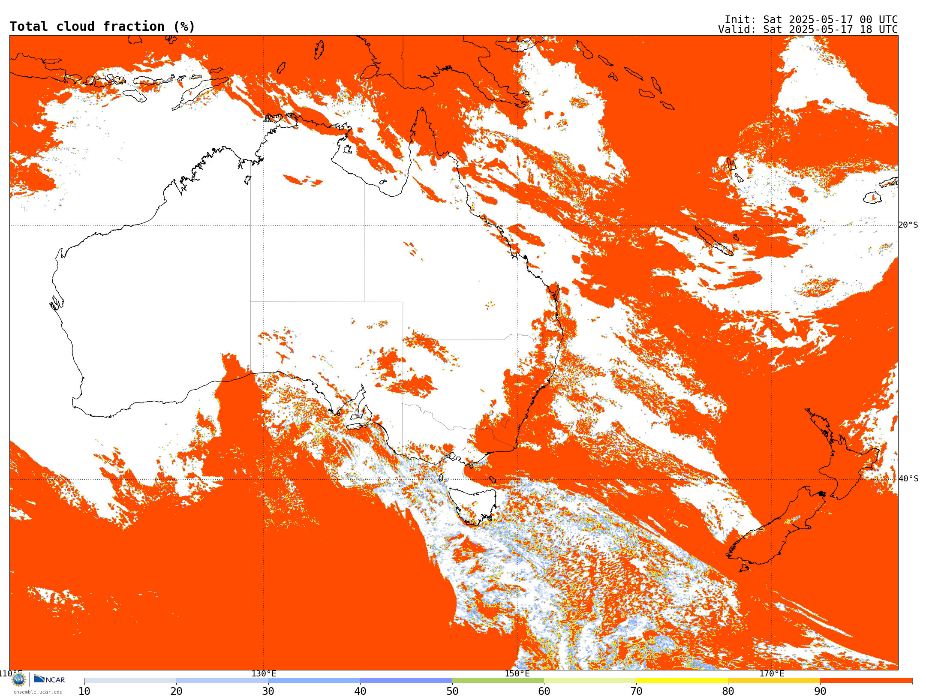Click the '130°E' longitude label
This screenshot has width=926, height=697.
point(264,674)
